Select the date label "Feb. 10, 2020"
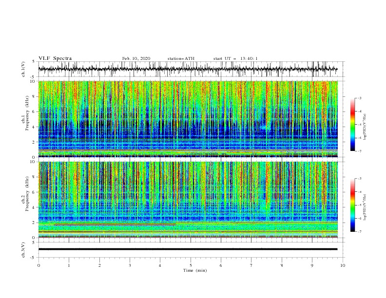This screenshot has height=298, width=386. 136,58
